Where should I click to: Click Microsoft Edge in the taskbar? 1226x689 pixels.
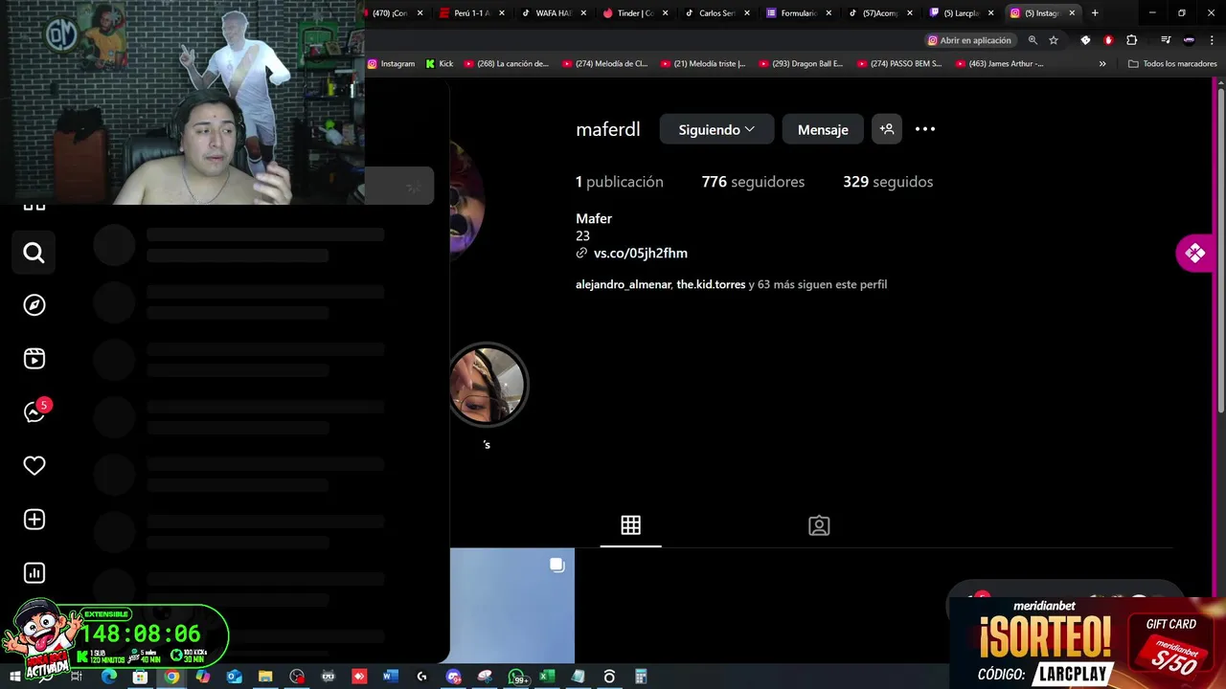109,677
